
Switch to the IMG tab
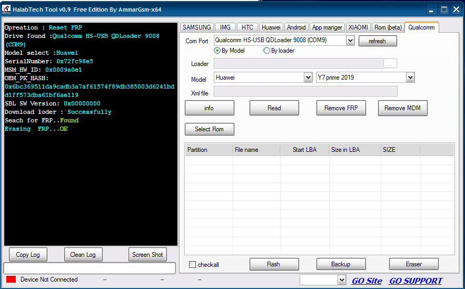click(225, 27)
